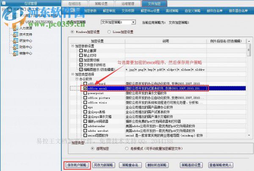This screenshot has width=254, height=171.
Task: Enable the 禁止截屏 checkbox
Action: pos(81,51)
